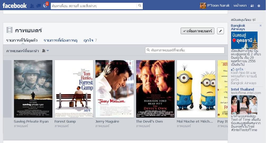
Task: Click the previous carousel arrow strip
Action: (7, 89)
